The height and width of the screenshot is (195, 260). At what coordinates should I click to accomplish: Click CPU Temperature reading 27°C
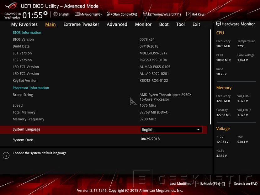[241, 46]
